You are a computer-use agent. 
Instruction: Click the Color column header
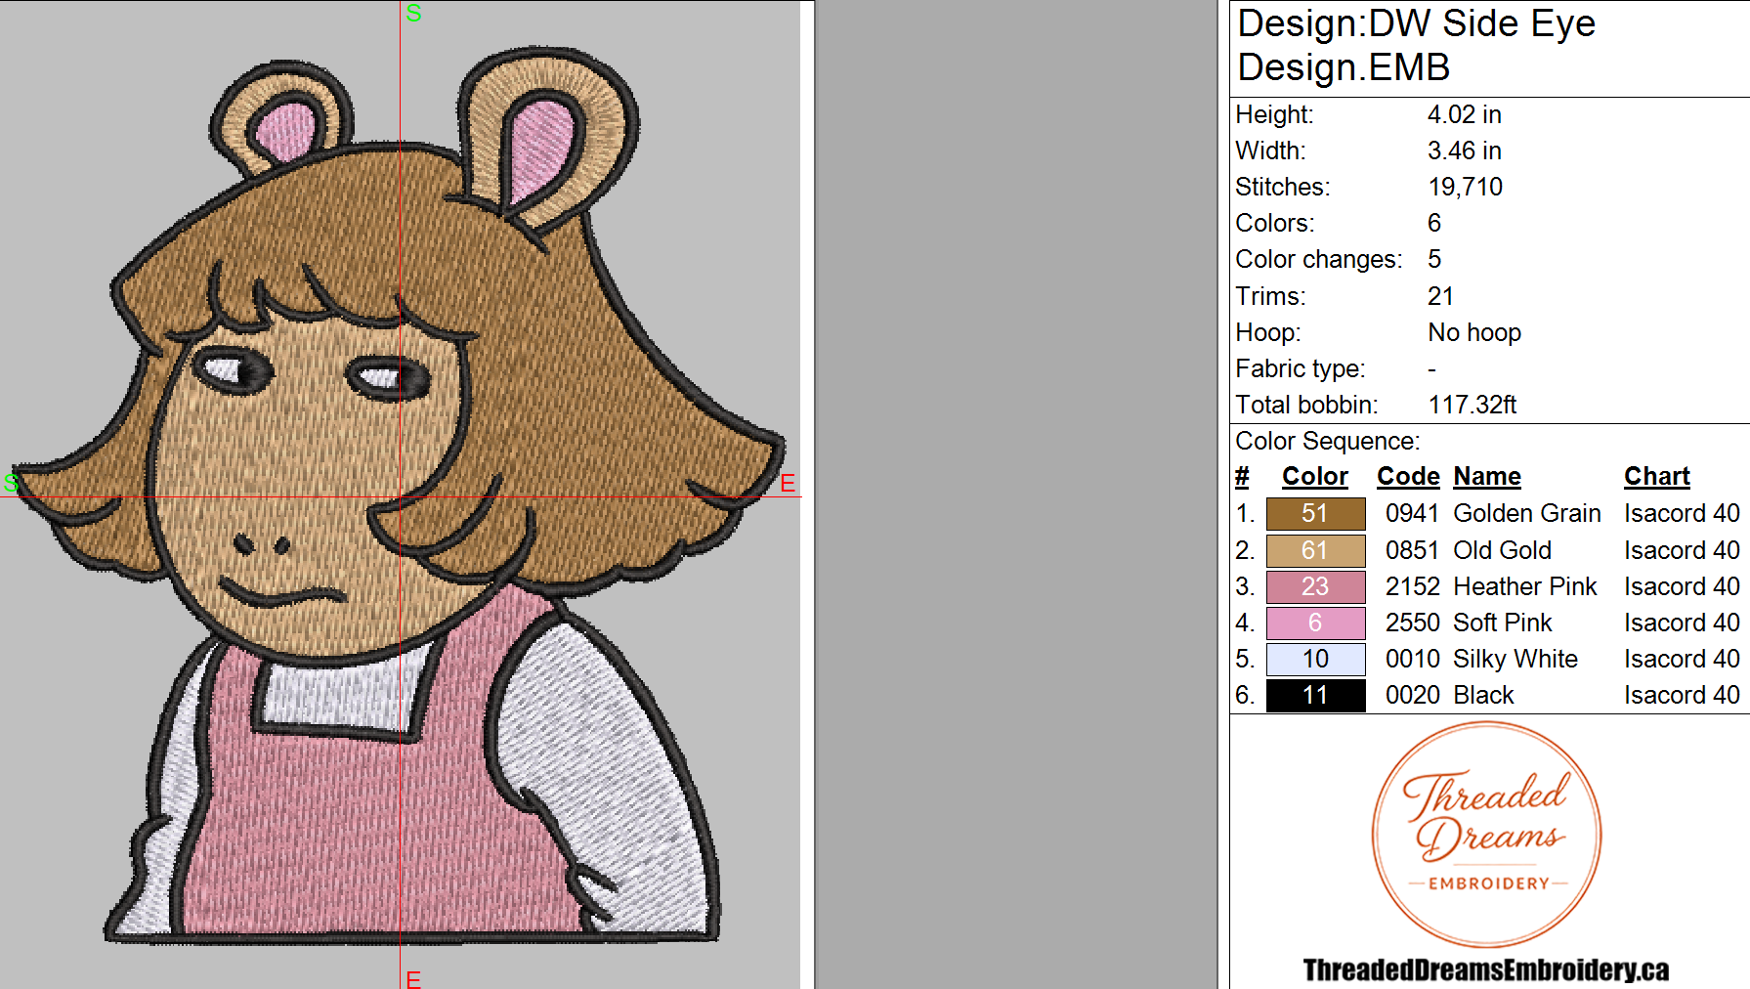click(1314, 476)
